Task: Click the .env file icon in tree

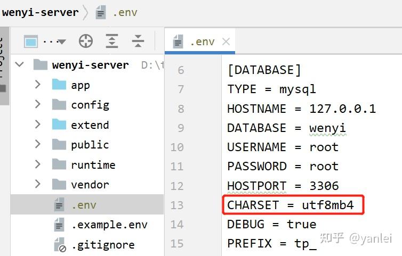Action: (59, 204)
